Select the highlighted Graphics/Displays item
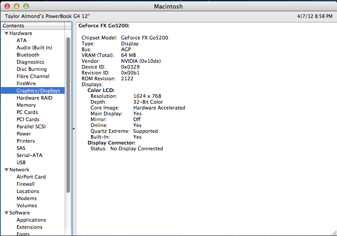Screen dimensions: 337x236 pos(33,91)
